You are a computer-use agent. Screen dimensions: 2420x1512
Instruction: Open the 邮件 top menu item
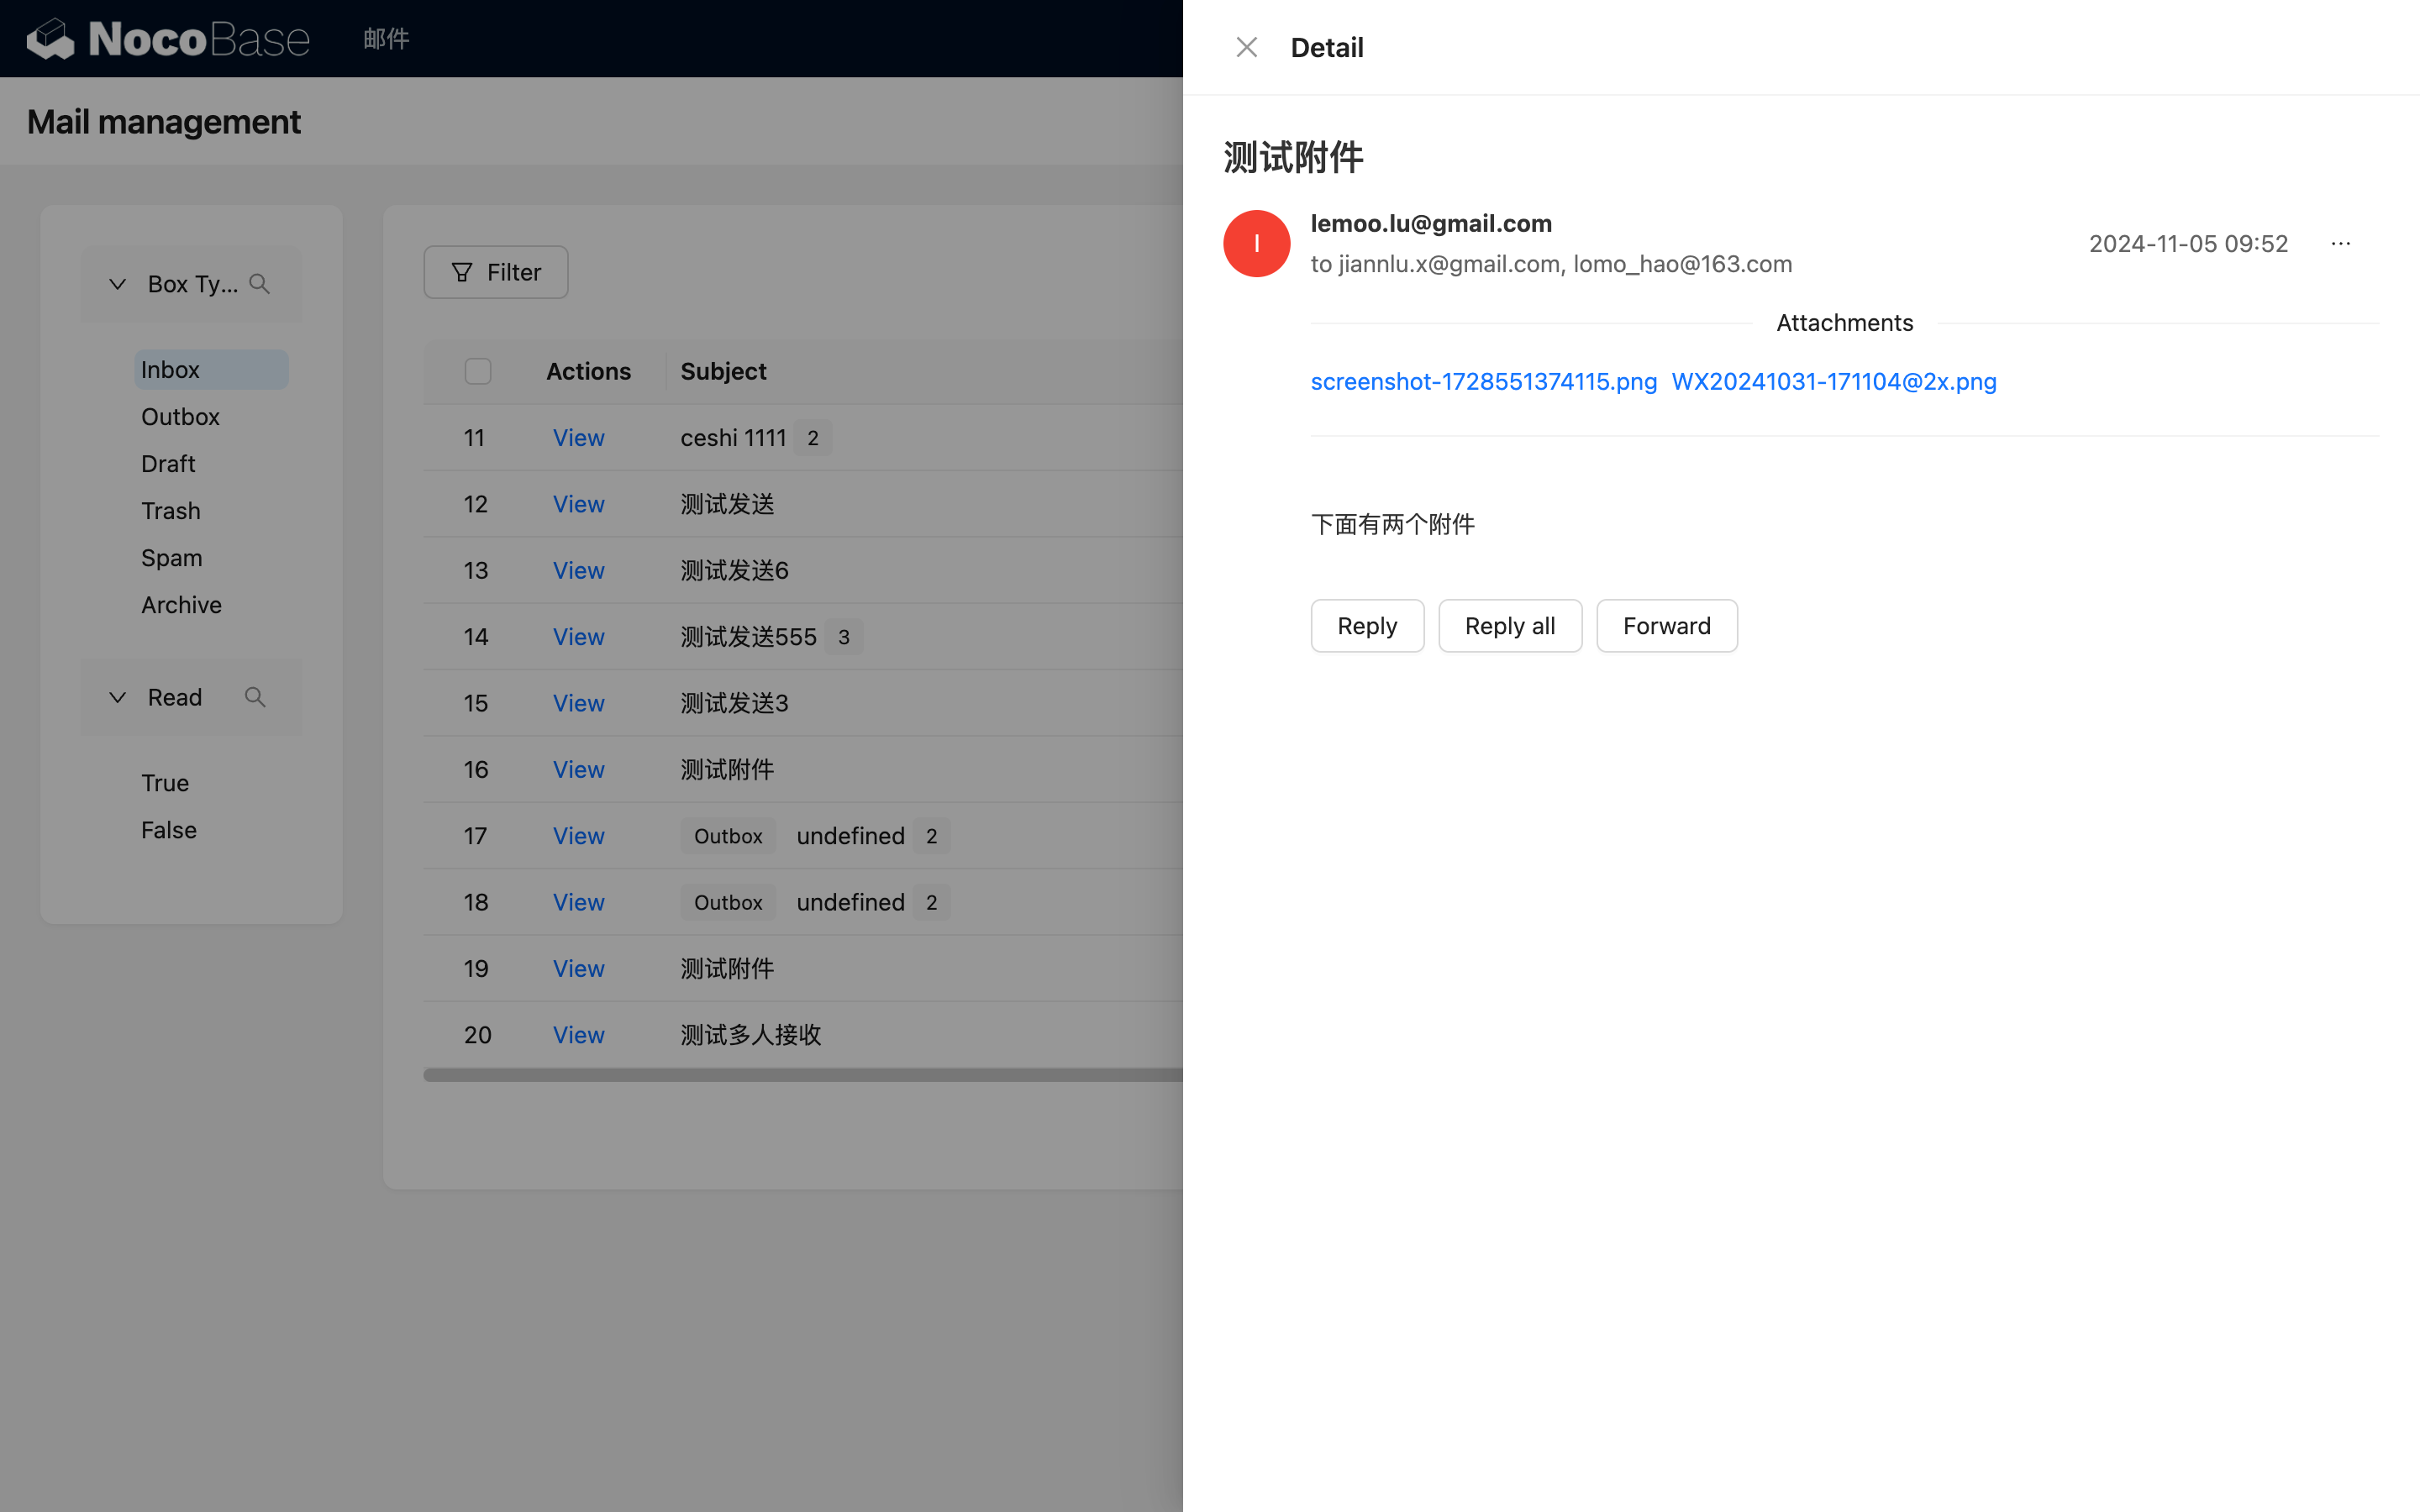tap(386, 39)
